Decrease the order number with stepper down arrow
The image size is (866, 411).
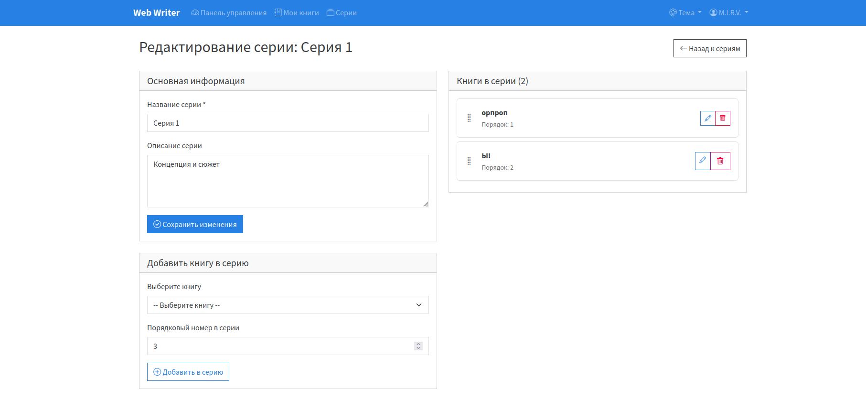coord(418,348)
